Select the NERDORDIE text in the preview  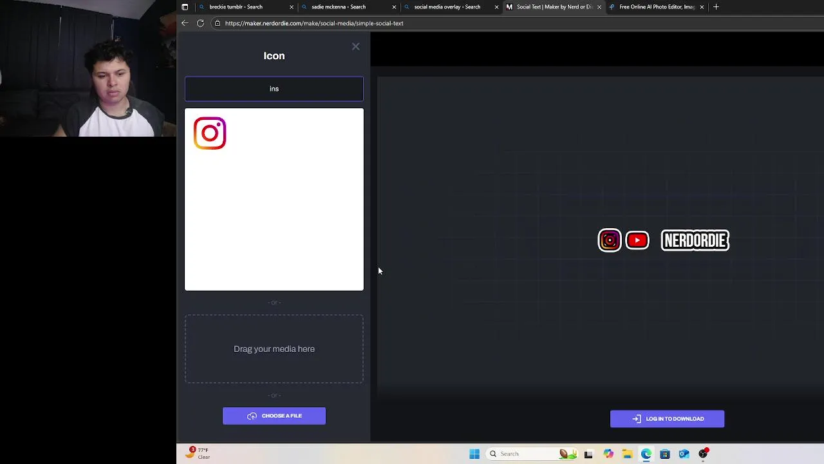coord(695,240)
